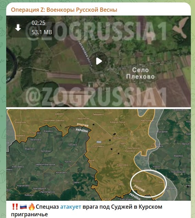The width and height of the screenshot is (195, 218).
Task: Open the link 'атакует' in caption
Action: (x=71, y=207)
